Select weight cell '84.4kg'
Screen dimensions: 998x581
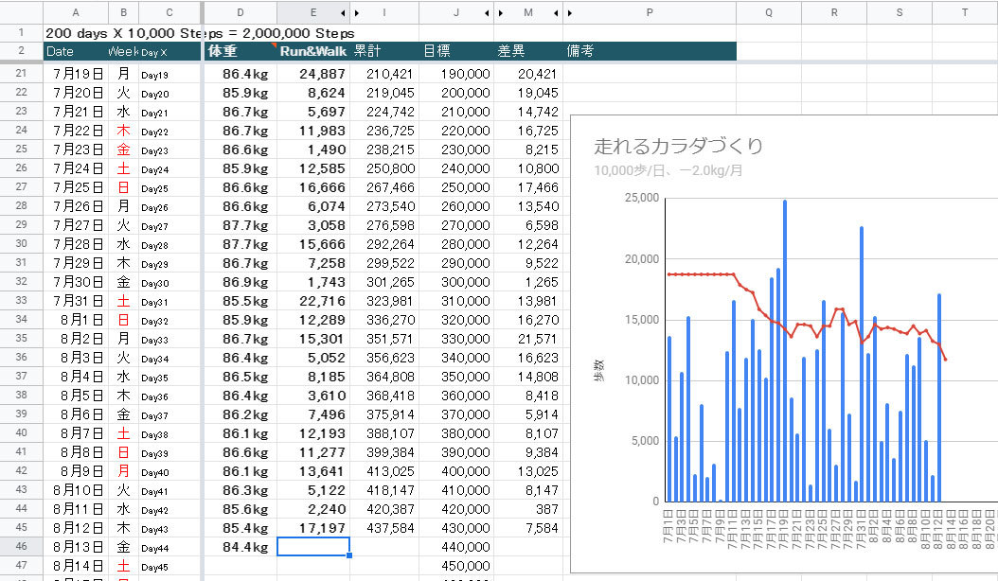coord(240,547)
